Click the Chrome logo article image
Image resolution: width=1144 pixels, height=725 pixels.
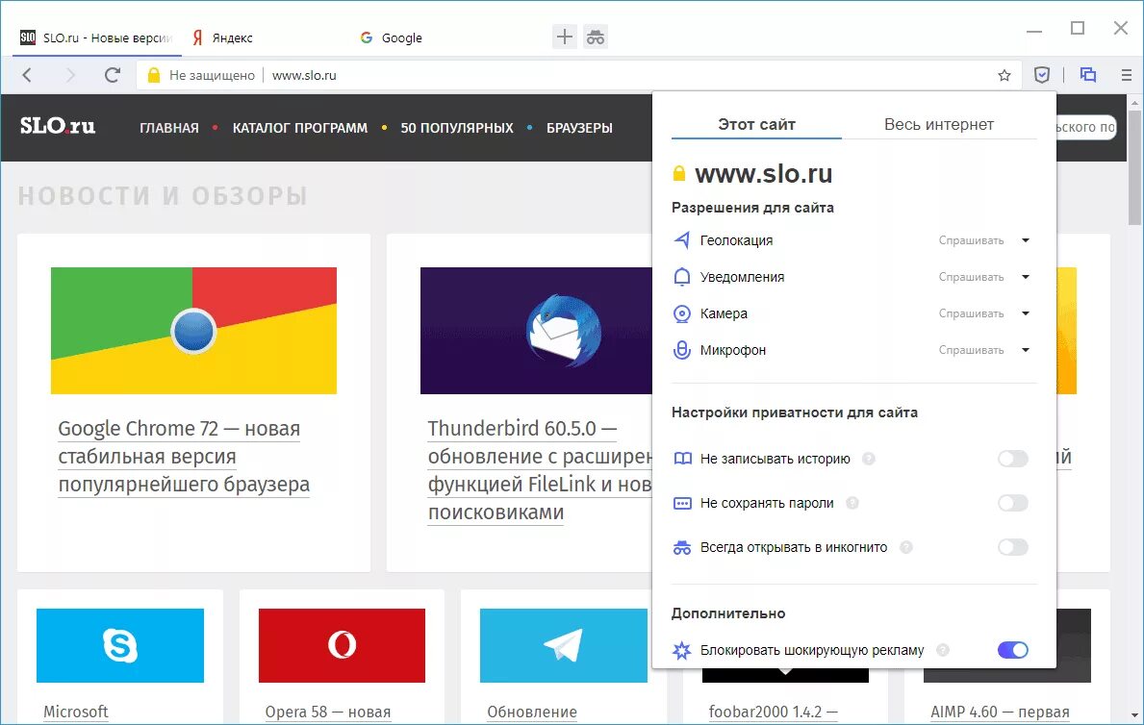pos(193,331)
